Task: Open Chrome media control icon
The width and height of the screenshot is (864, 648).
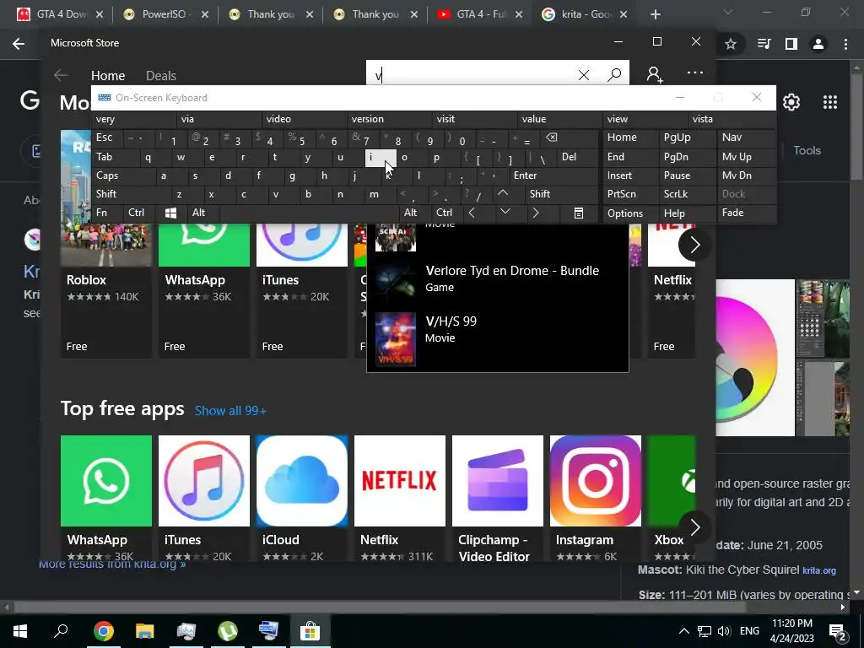Action: (764, 44)
